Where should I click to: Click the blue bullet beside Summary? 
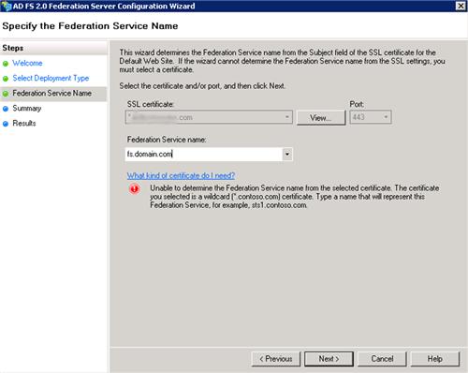pyautogui.click(x=6, y=109)
